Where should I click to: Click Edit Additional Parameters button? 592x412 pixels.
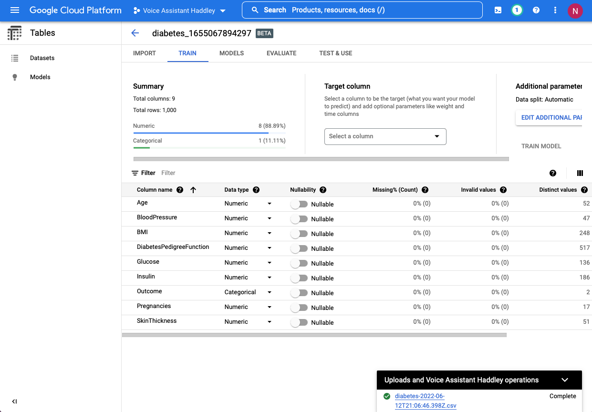(x=551, y=117)
